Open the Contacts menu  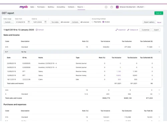[x=72, y=7]
